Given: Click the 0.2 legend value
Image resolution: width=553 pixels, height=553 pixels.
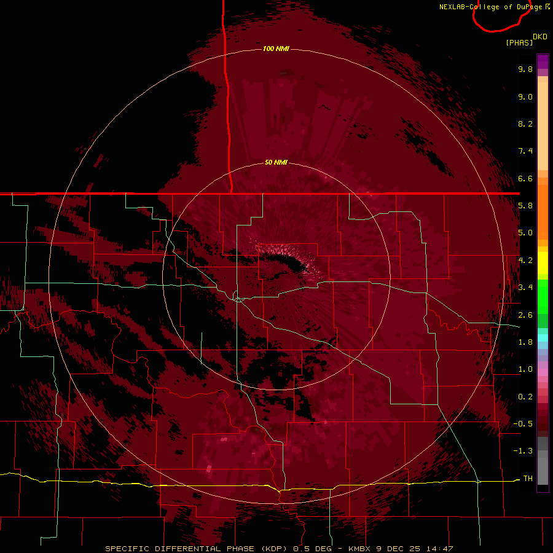Looking at the screenshot, I should pyautogui.click(x=525, y=397).
